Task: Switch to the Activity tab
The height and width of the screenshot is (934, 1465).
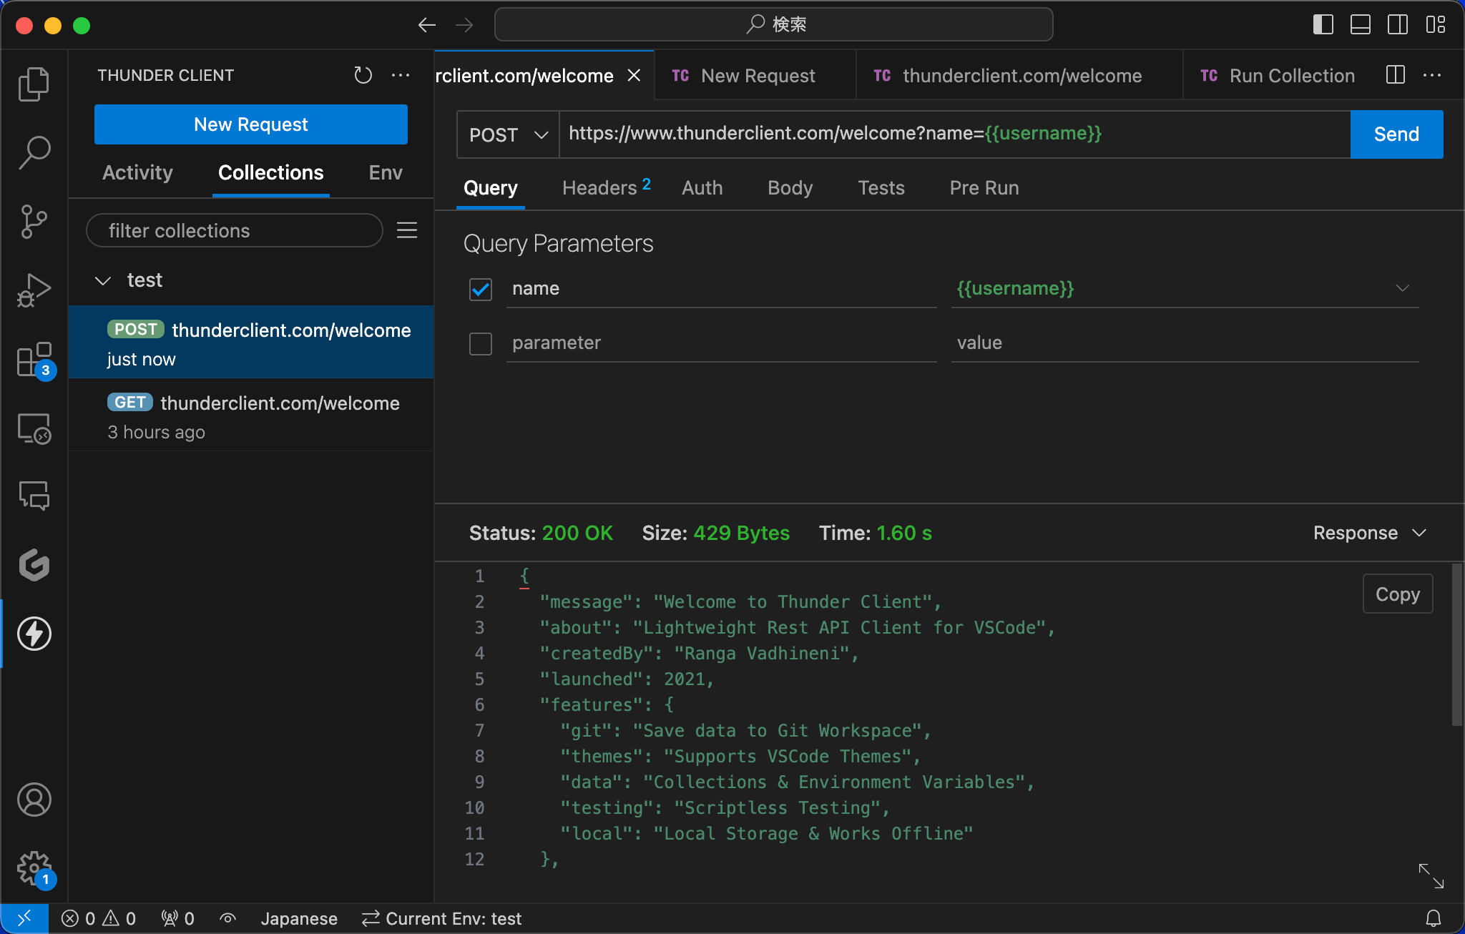Action: point(137,172)
